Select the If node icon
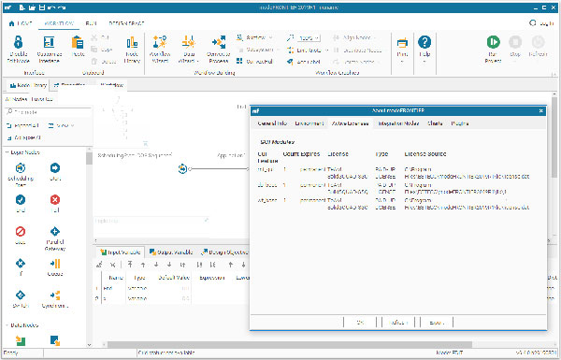Screen dimensions: 561x360 click(21, 264)
